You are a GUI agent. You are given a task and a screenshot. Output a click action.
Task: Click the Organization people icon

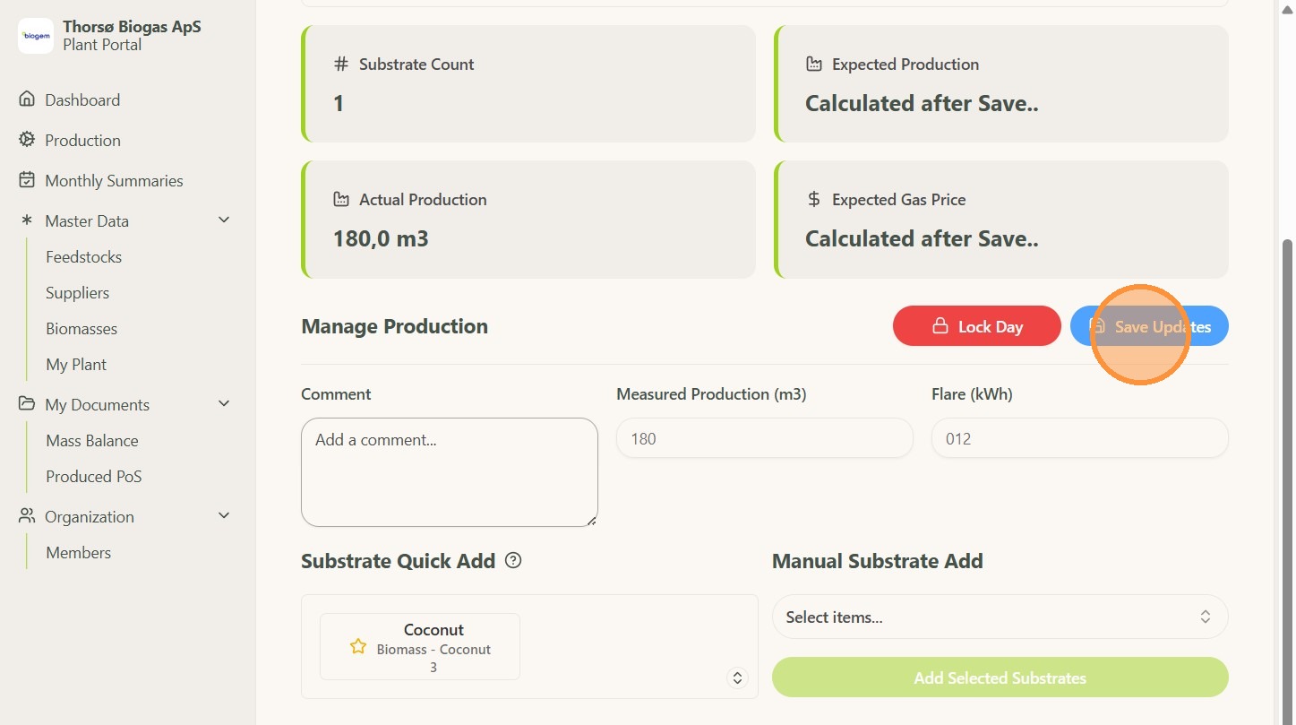[27, 516]
